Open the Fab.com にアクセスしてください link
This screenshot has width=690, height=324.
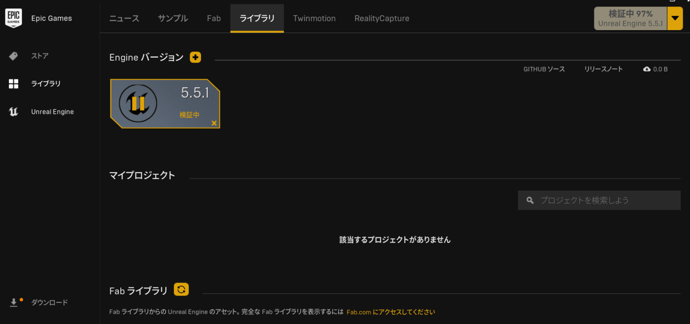(x=391, y=312)
